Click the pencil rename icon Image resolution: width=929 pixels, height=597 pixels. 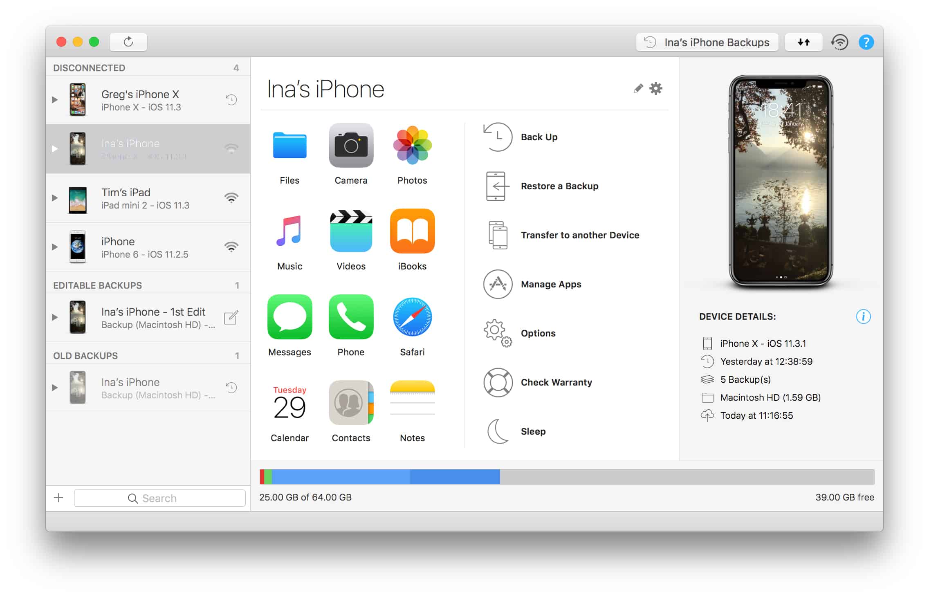[638, 88]
